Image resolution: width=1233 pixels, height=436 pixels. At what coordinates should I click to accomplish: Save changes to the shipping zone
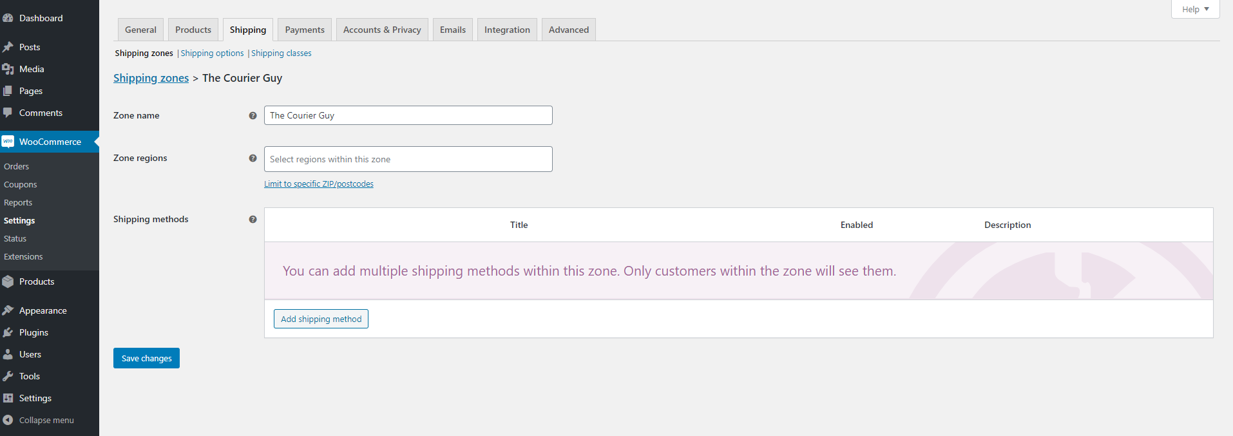146,358
